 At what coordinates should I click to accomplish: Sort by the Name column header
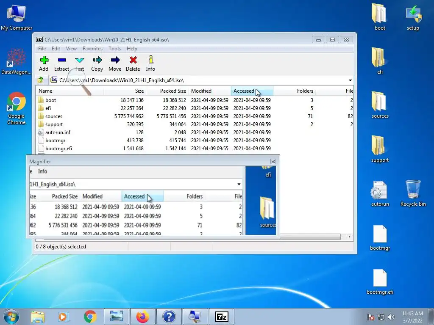(x=70, y=91)
